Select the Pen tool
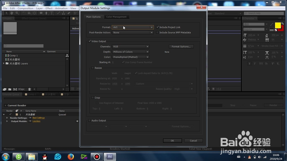This screenshot has width=287, height=161. pyautogui.click(x=46, y=13)
